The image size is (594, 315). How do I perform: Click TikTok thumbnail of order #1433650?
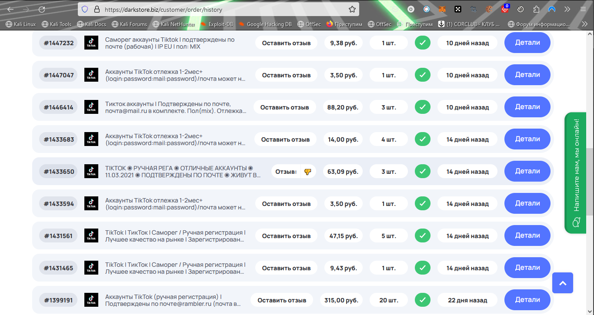tap(91, 171)
